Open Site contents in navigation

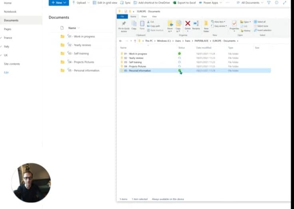coord(12,64)
